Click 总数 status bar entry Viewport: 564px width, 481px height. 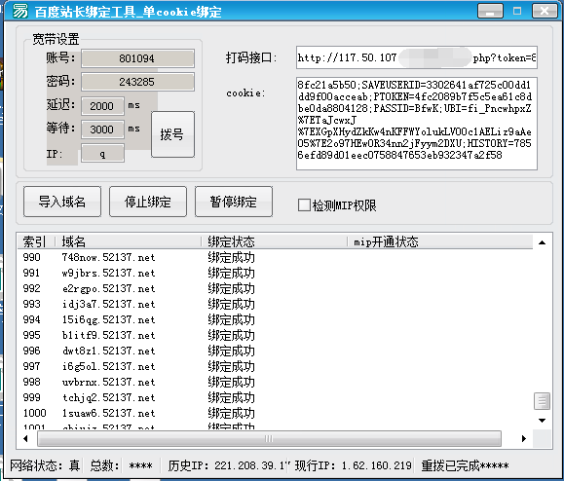(x=121, y=465)
